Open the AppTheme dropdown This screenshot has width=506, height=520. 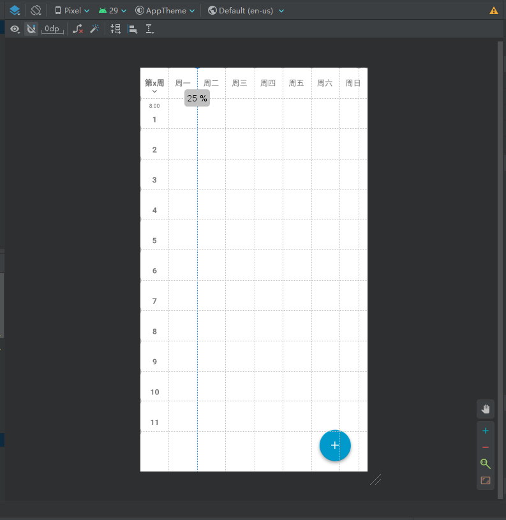click(165, 11)
